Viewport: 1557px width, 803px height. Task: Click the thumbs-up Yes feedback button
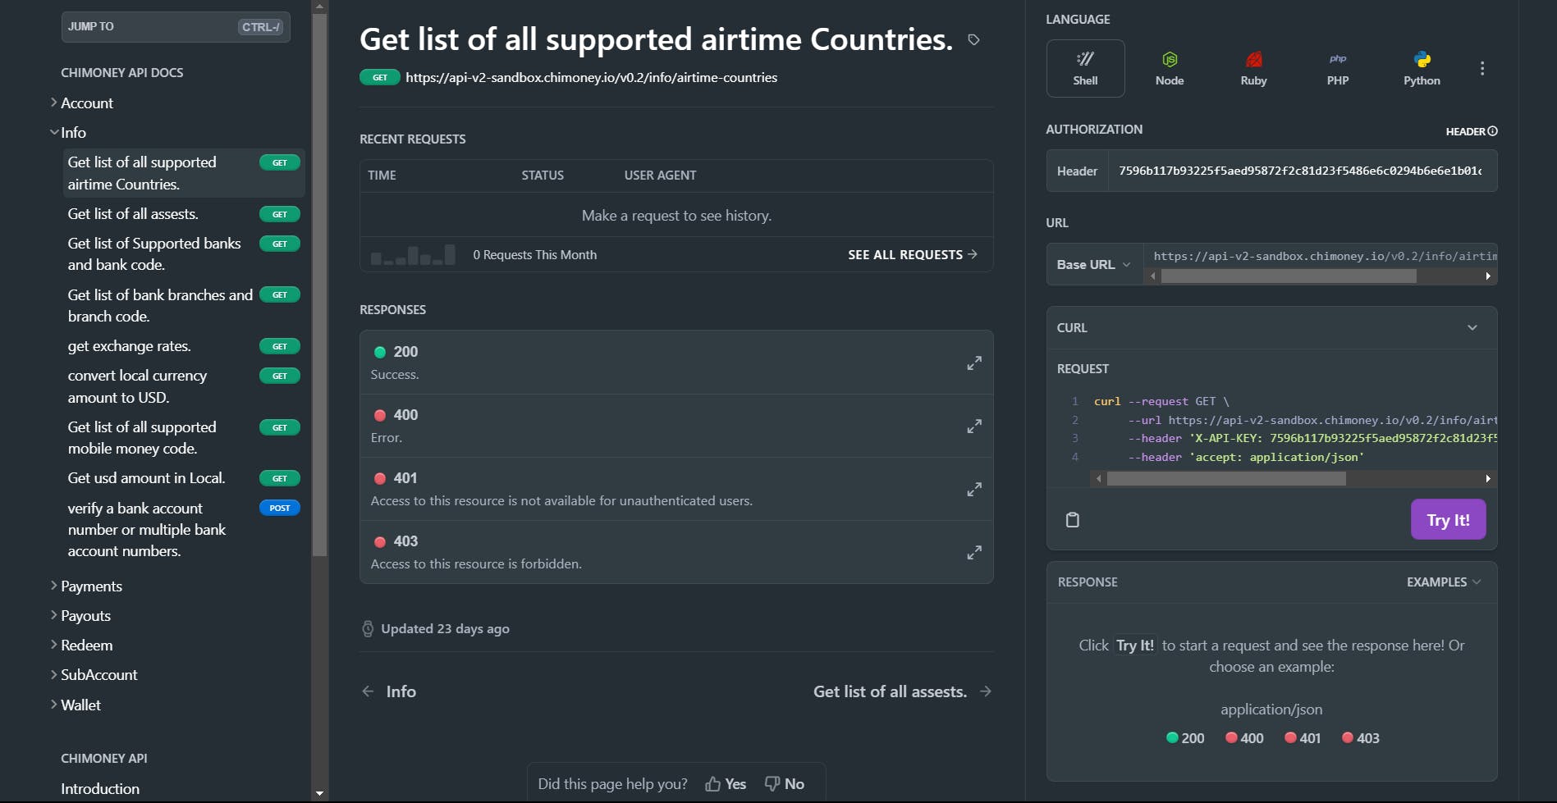[726, 784]
